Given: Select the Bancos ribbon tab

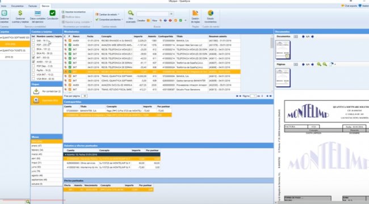Looking at the screenshot, I should [x=45, y=6].
